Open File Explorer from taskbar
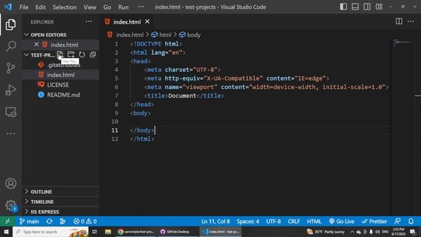Viewport: 421px width, 237px height. click(108, 232)
